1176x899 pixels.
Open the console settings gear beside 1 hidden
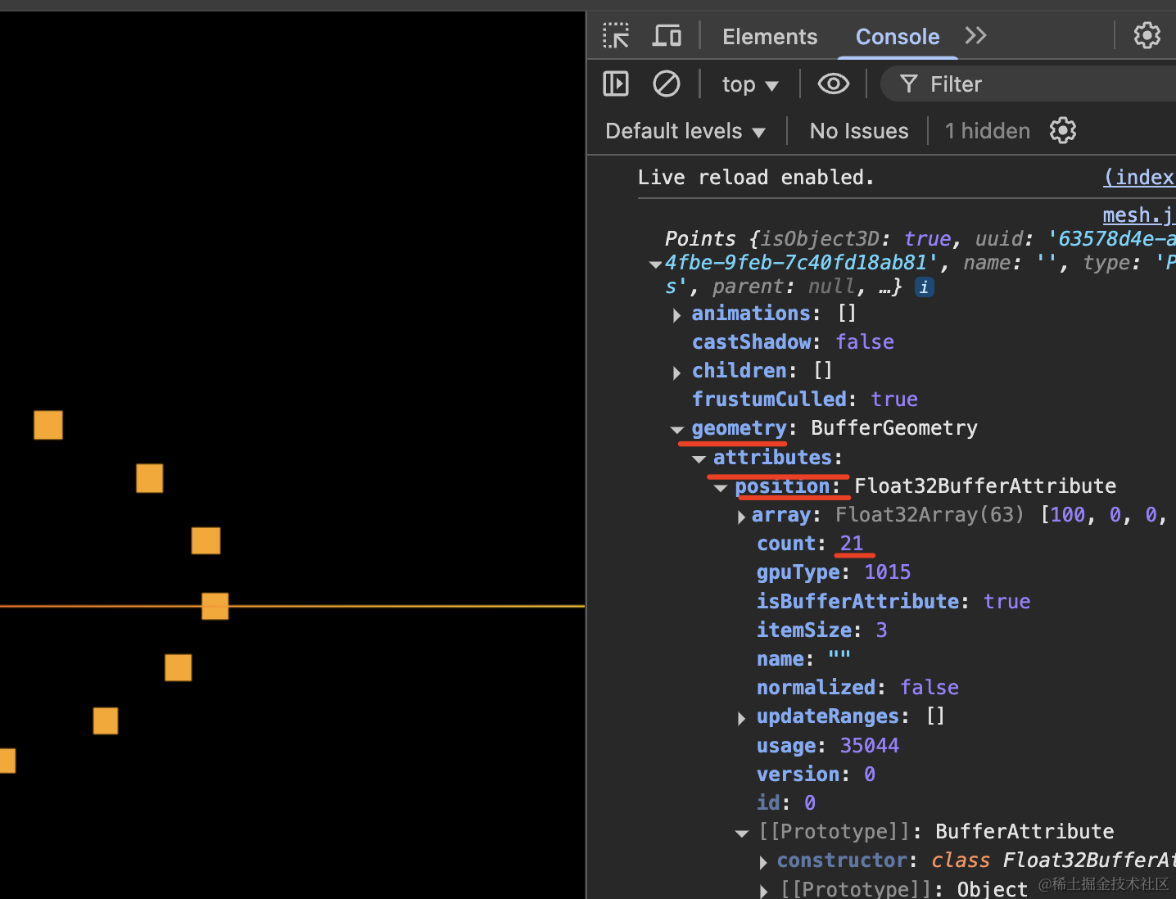1063,130
